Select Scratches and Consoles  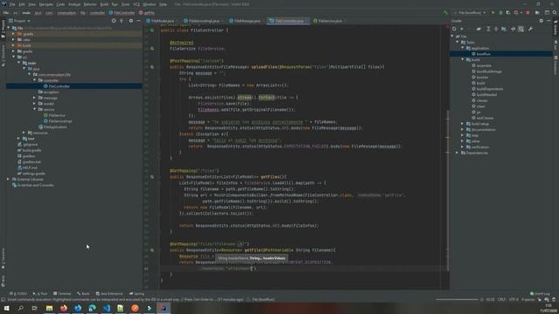click(35, 185)
